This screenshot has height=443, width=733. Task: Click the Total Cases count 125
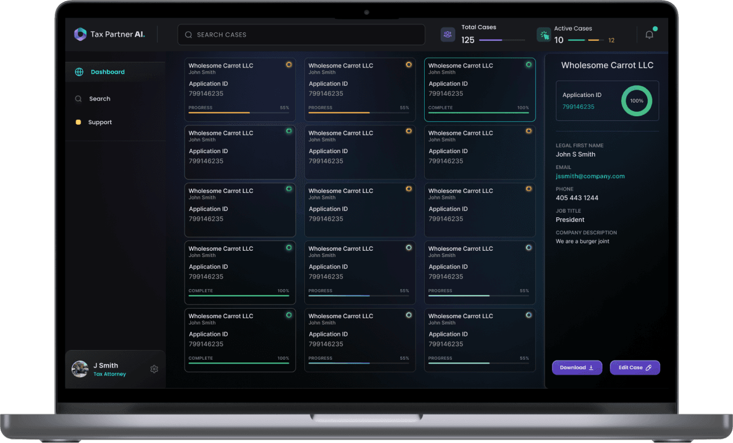point(468,40)
